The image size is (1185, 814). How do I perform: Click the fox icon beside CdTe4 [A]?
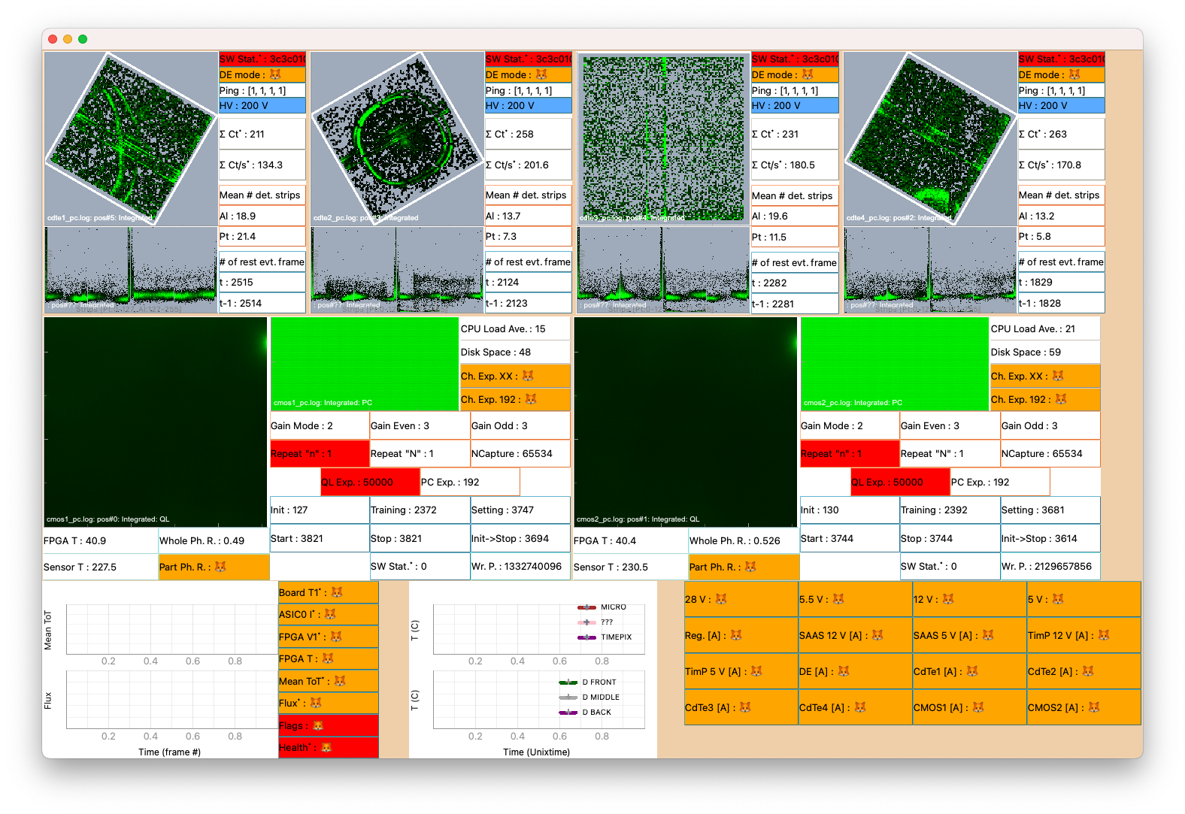click(860, 707)
